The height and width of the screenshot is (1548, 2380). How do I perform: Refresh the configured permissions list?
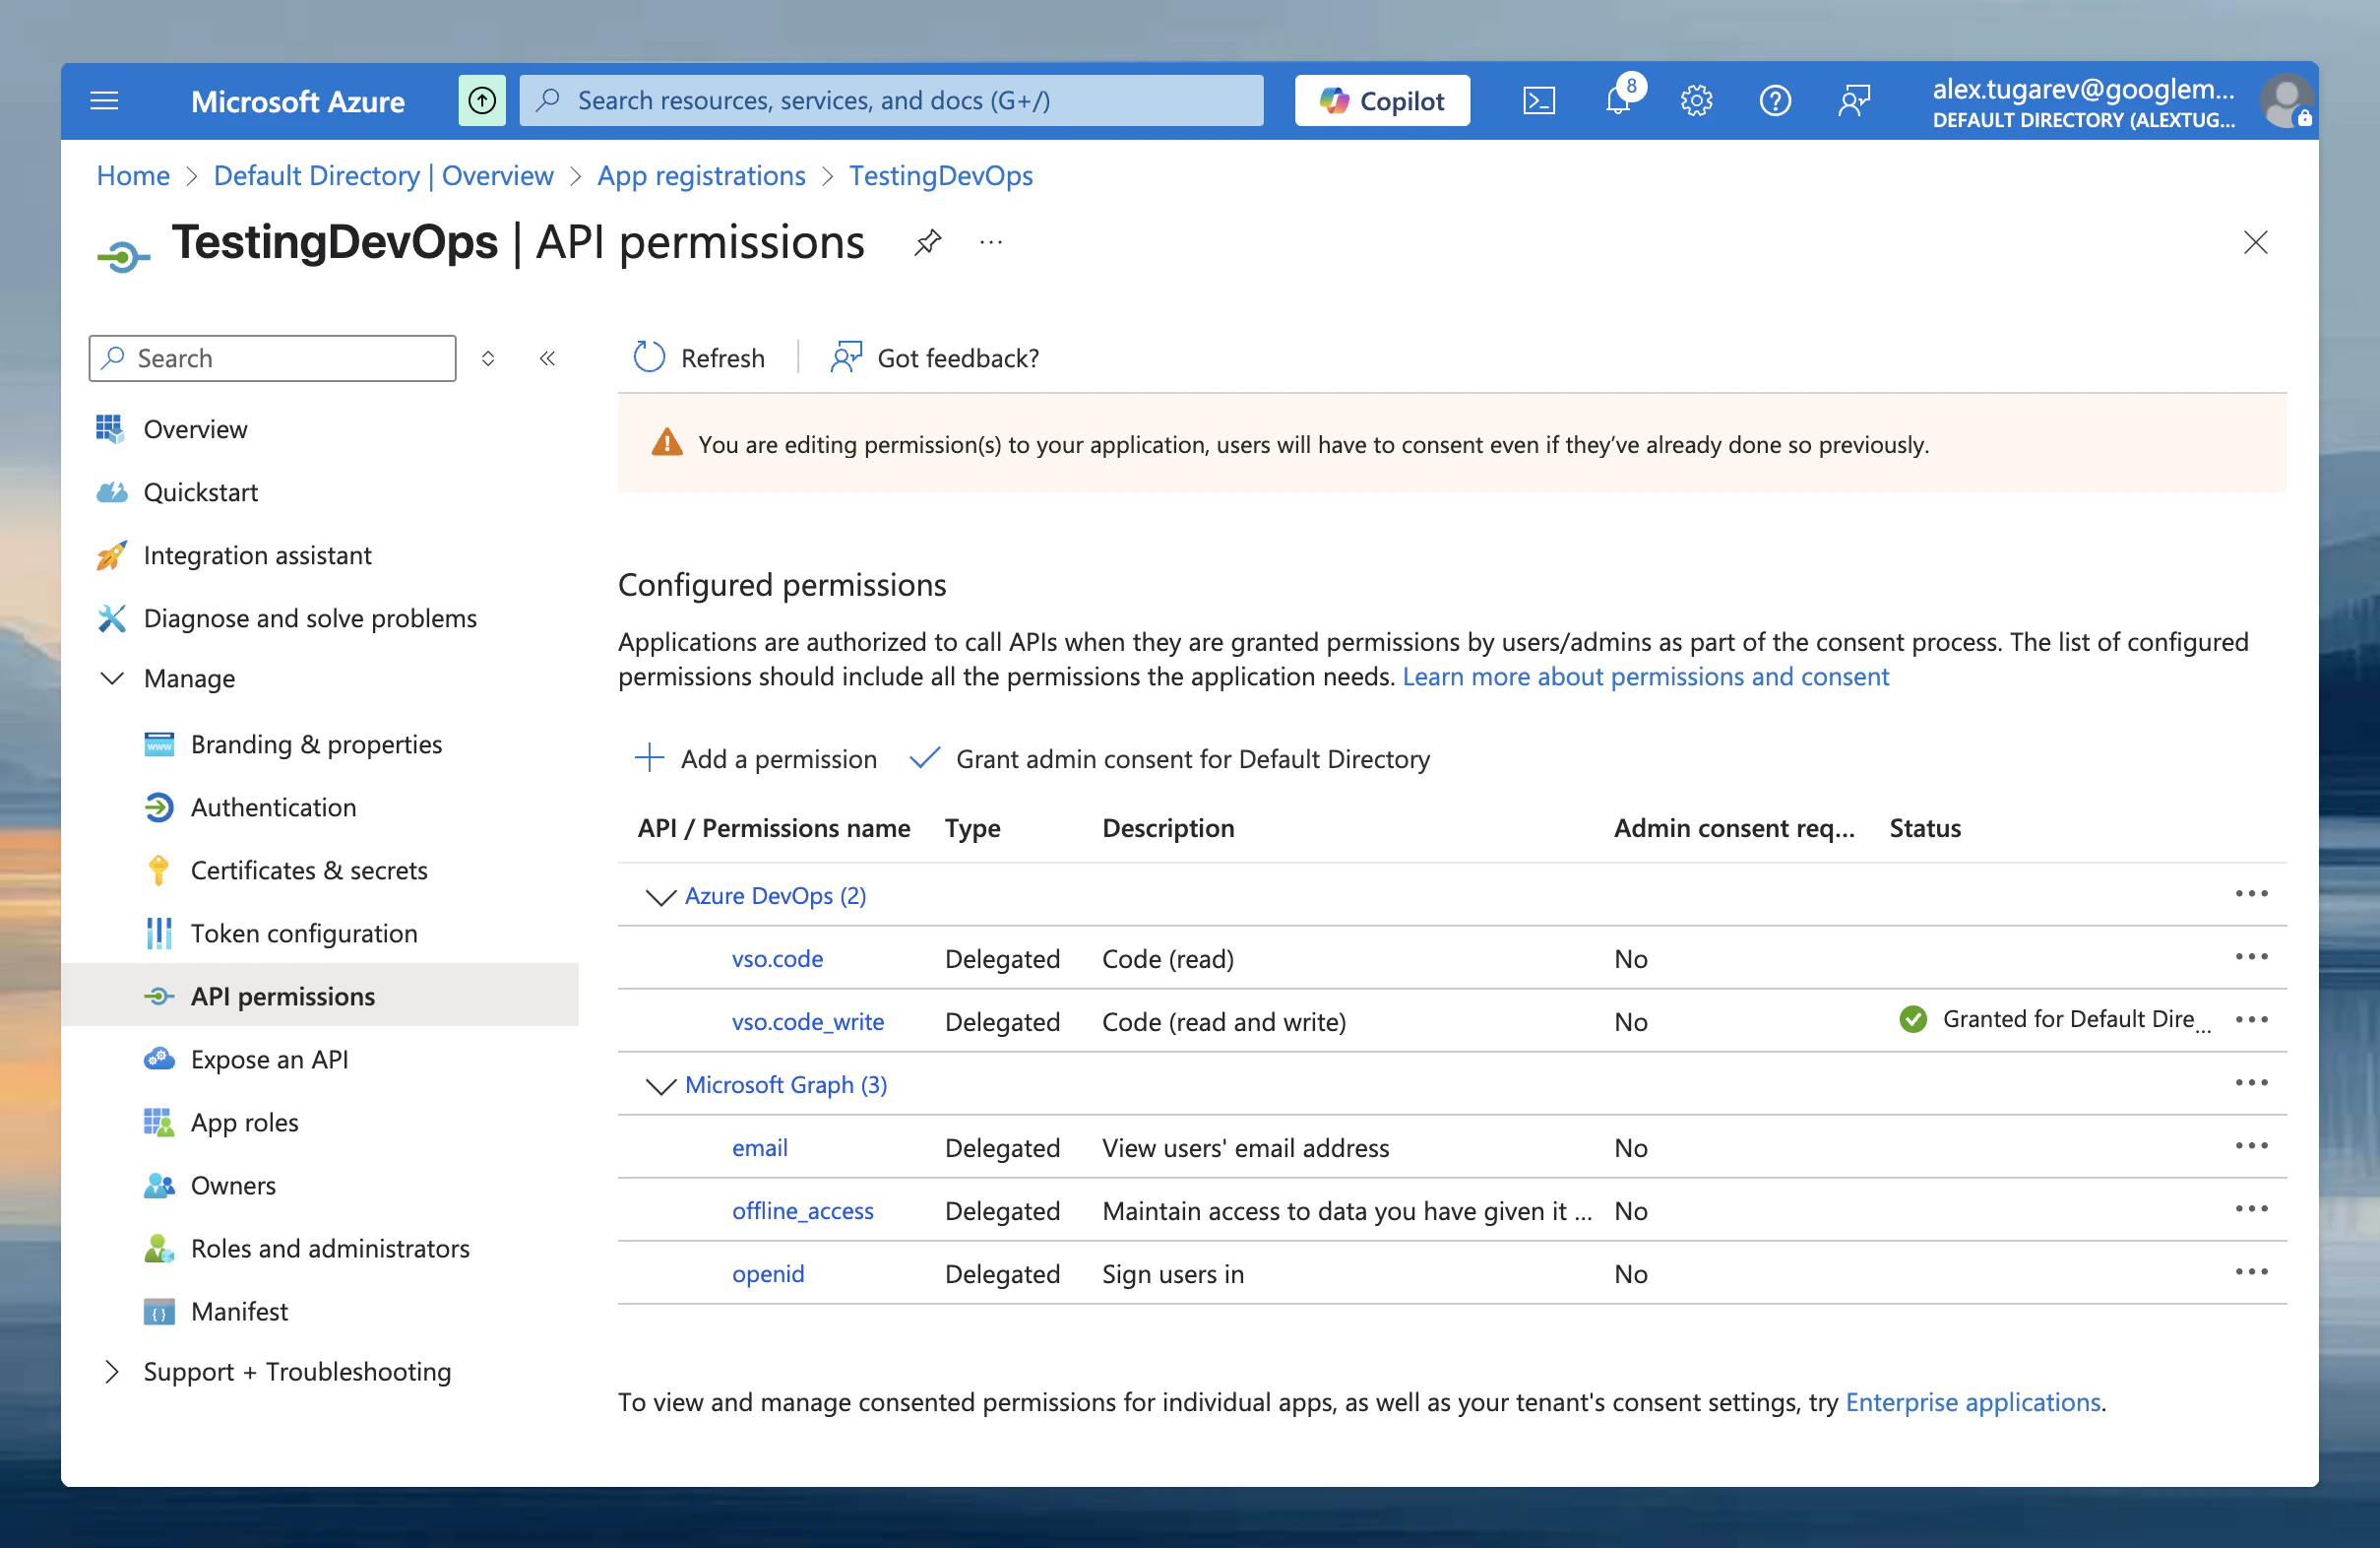click(x=699, y=357)
